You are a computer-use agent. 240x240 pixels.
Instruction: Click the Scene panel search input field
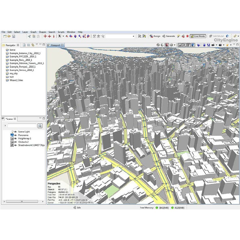(22, 126)
